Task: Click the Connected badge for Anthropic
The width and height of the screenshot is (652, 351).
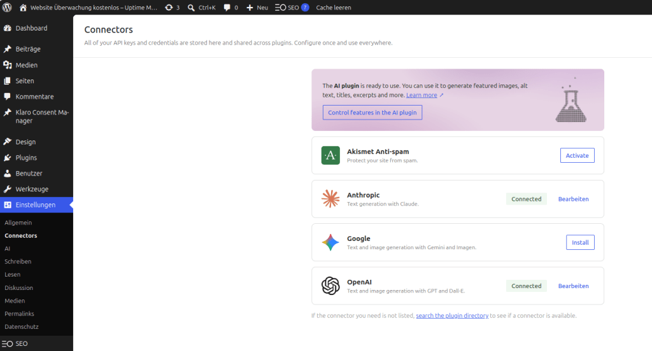Action: coord(527,199)
